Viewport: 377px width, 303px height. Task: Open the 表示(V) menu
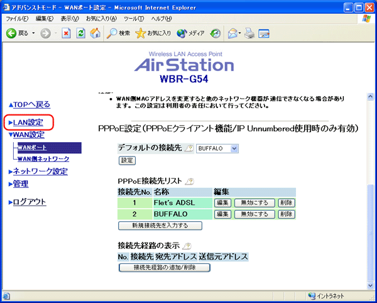click(70, 19)
